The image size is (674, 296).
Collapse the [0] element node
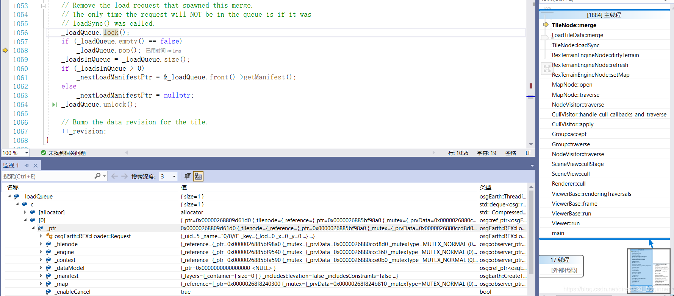[x=25, y=220]
